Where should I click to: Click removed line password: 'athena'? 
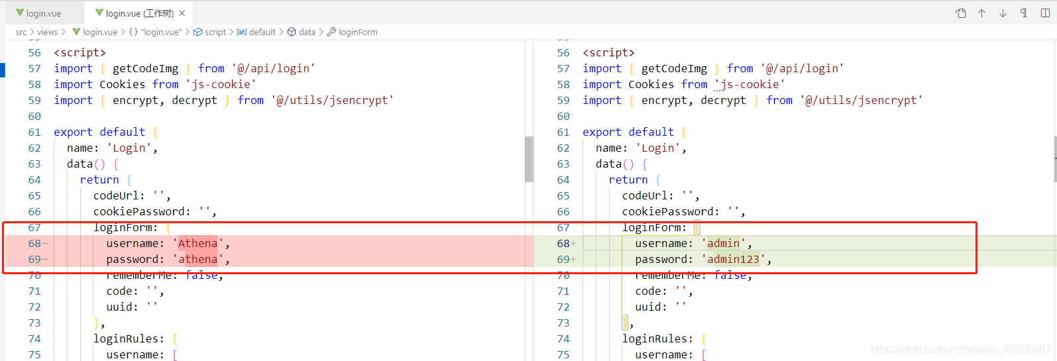tap(168, 259)
